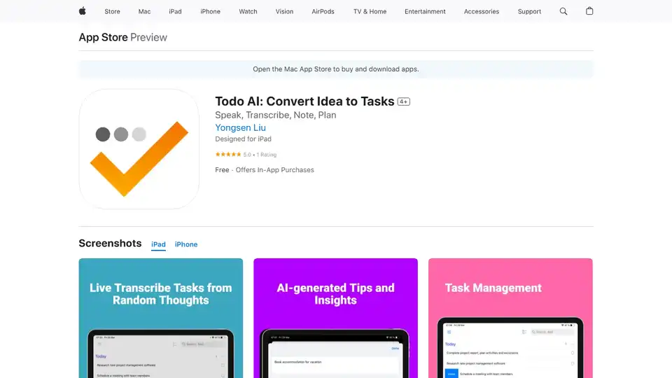Open the Mac menu
The height and width of the screenshot is (378, 672).
point(144,12)
